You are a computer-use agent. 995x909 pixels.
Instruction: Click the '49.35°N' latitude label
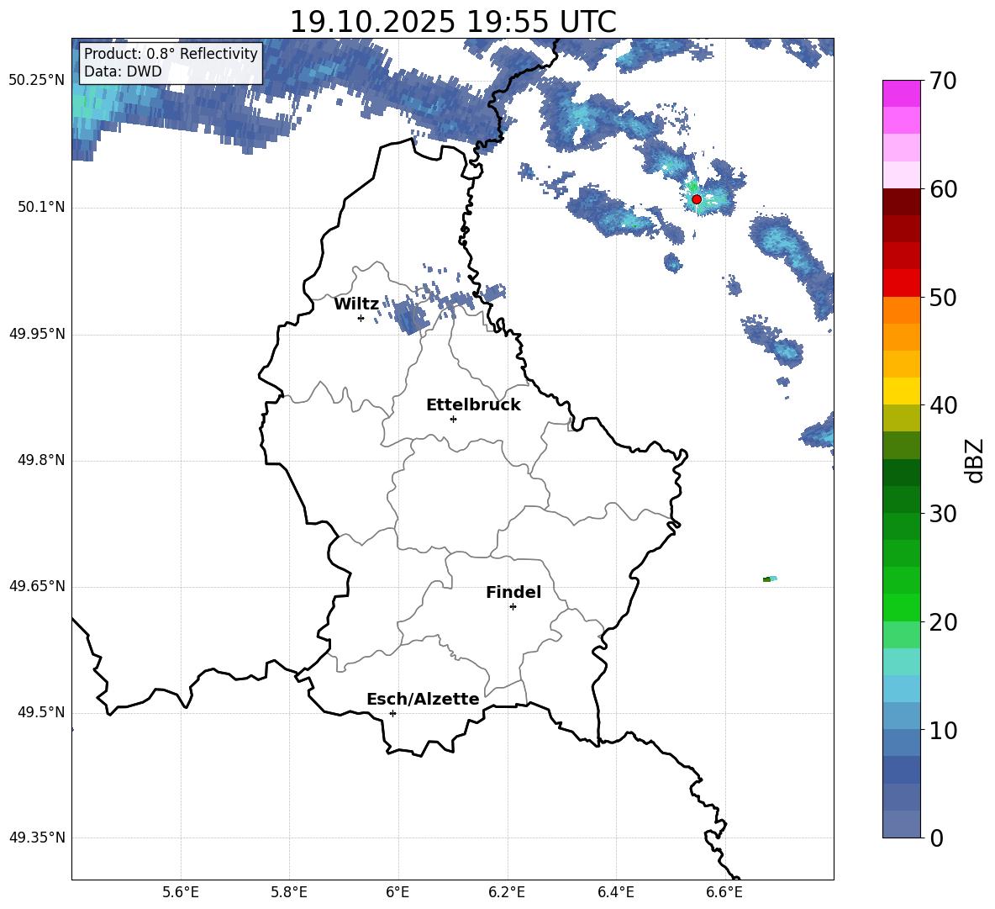37,838
